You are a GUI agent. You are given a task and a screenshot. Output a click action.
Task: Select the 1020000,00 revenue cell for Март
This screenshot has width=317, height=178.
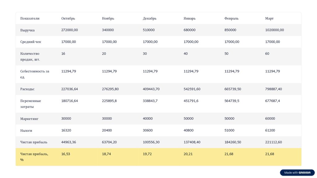274,30
